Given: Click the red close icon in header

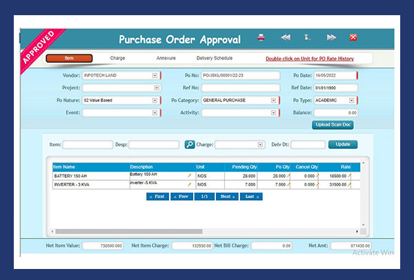Looking at the screenshot, I should tap(353, 37).
